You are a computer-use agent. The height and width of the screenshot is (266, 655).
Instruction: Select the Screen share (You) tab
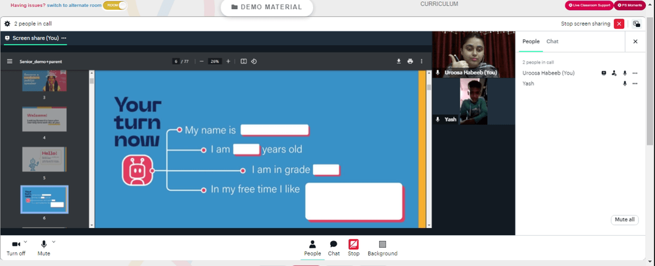click(35, 38)
